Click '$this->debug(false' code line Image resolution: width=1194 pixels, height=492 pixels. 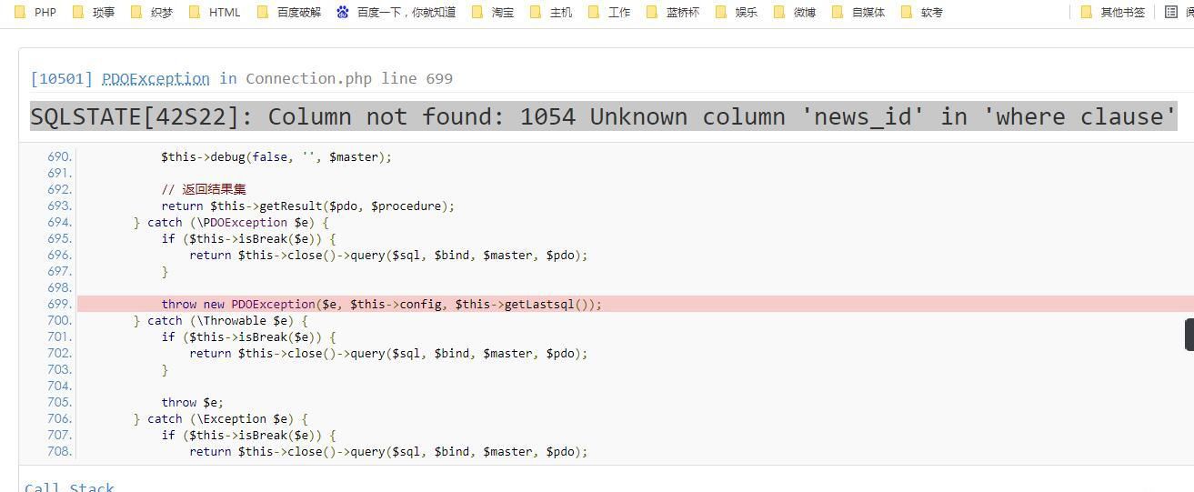click(276, 156)
